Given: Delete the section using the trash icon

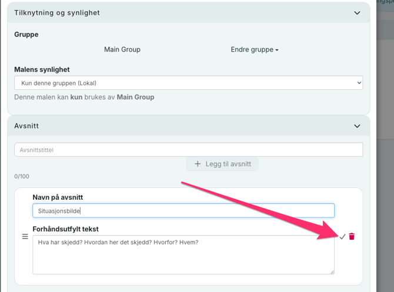Looking at the screenshot, I should pyautogui.click(x=352, y=236).
